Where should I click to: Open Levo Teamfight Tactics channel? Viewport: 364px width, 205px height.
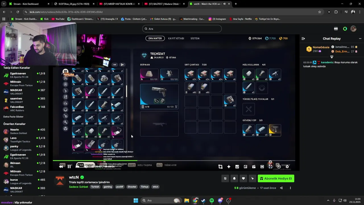pos(24,140)
